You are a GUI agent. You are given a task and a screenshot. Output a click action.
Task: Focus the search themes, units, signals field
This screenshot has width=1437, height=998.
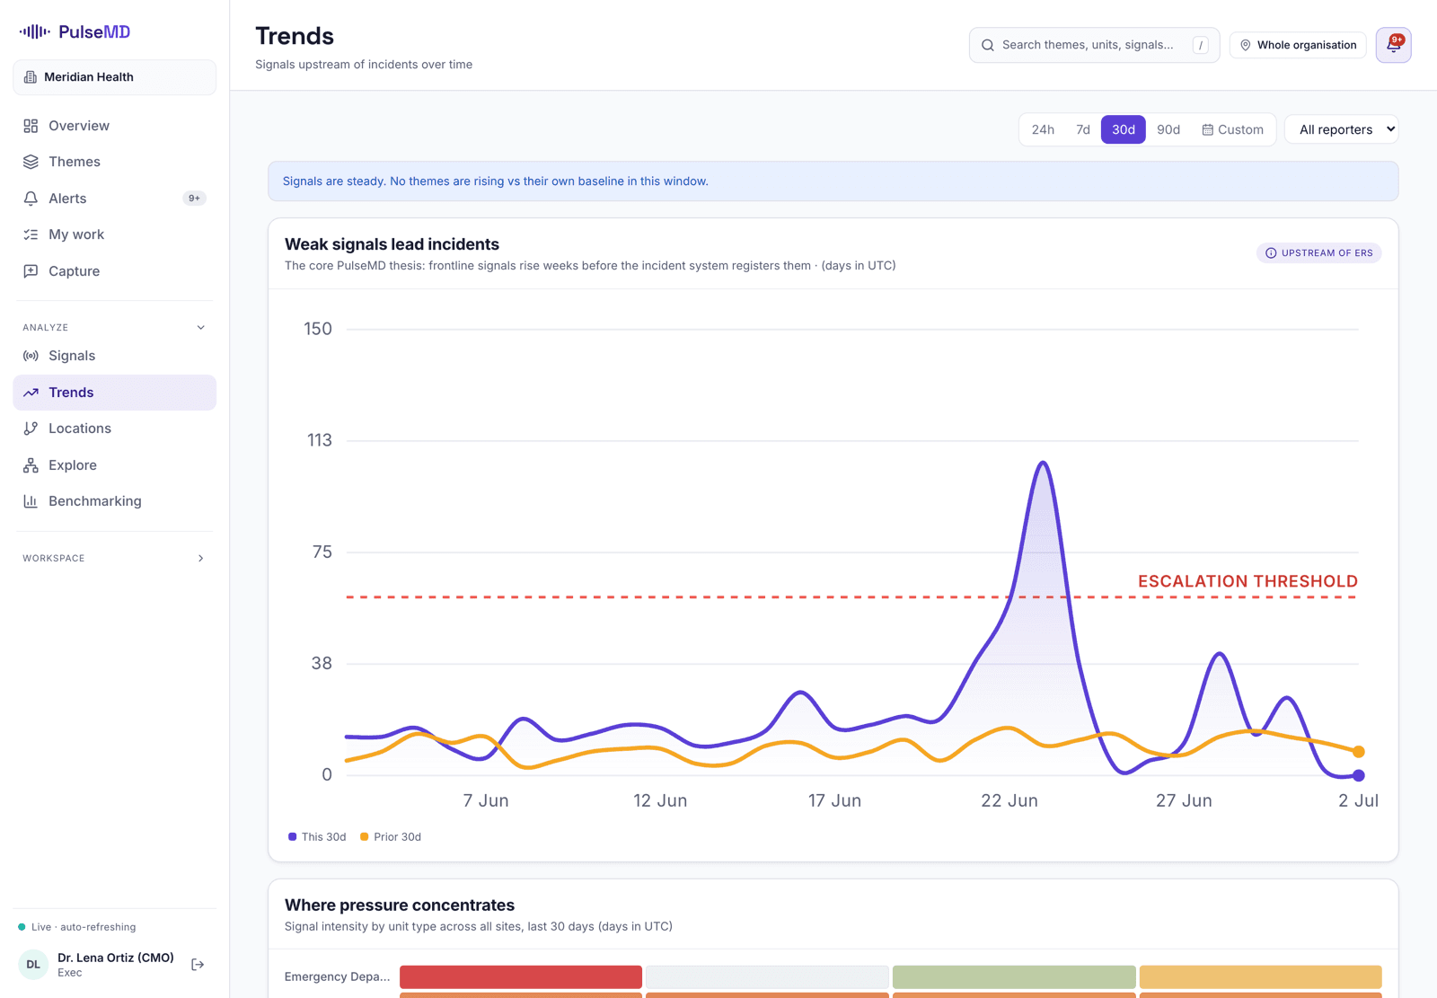(x=1094, y=45)
